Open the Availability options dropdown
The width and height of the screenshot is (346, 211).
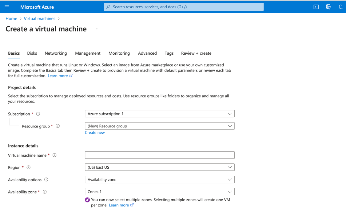[160, 179]
